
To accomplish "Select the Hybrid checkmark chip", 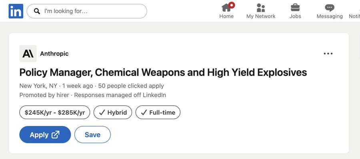I will pos(113,112).
